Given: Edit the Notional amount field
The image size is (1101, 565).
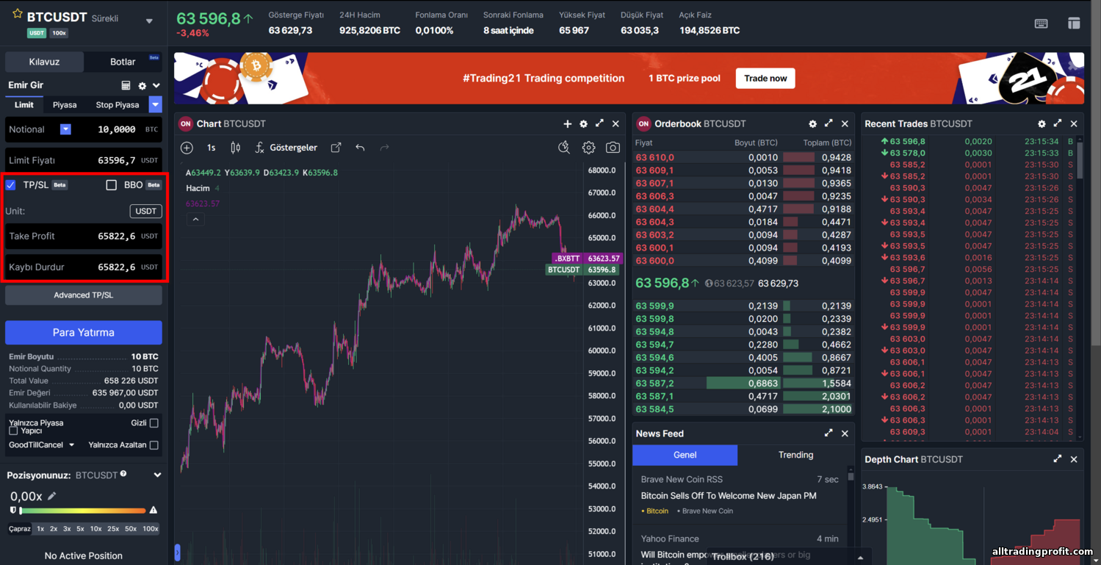Looking at the screenshot, I should (x=116, y=129).
